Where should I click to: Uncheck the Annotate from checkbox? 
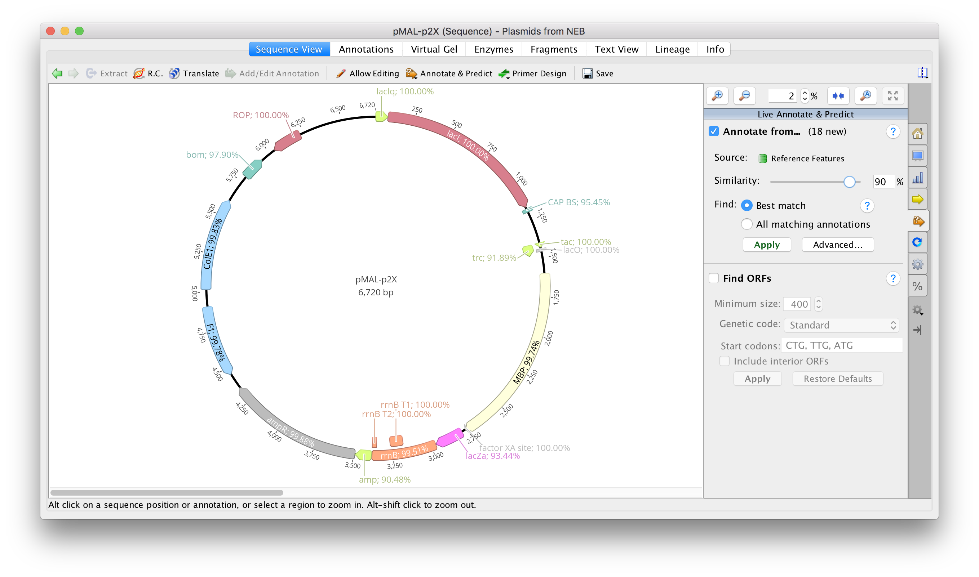pos(713,131)
